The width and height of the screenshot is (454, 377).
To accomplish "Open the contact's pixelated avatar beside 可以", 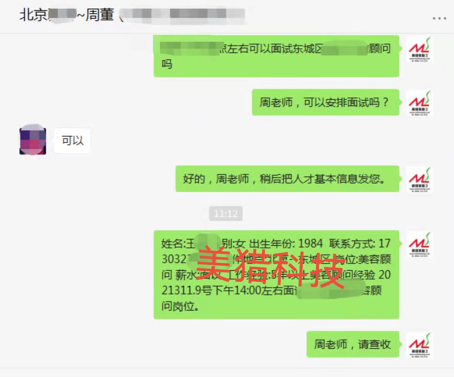I will coord(33,141).
